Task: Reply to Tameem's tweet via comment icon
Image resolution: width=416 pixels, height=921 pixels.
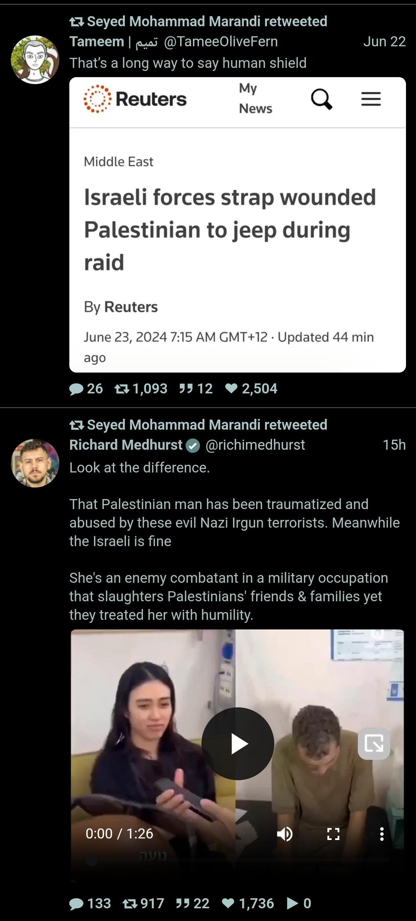Action: click(x=77, y=389)
